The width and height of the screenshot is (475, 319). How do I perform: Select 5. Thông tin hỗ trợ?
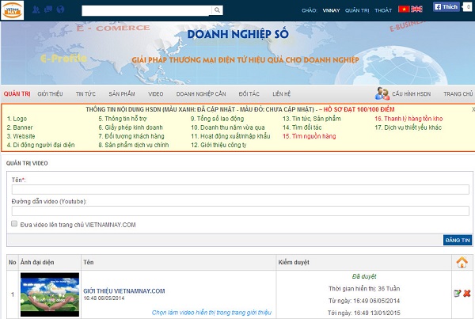pos(123,119)
